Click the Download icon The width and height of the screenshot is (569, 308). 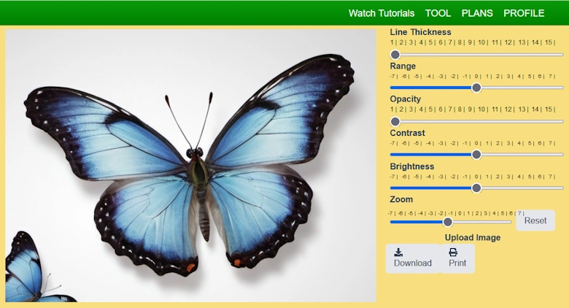point(398,252)
